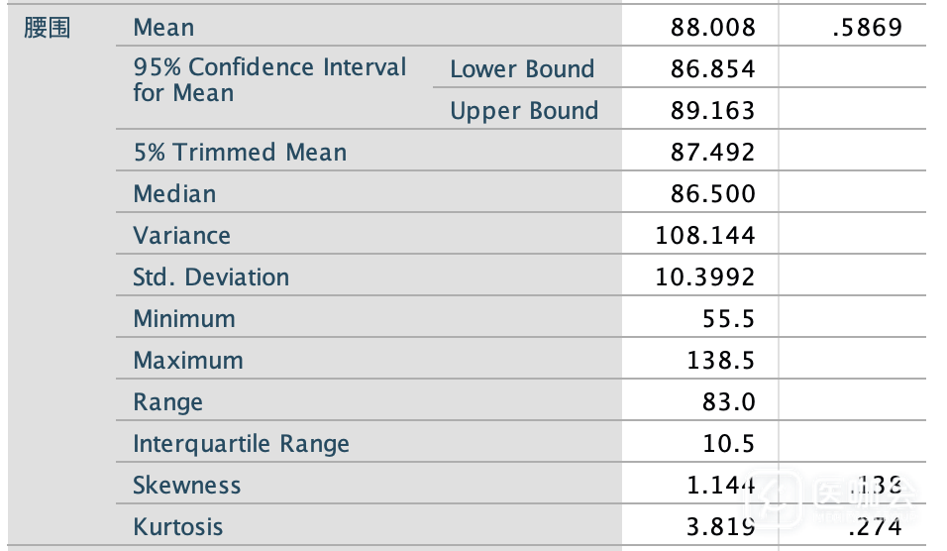The width and height of the screenshot is (947, 551).
Task: Select the standard deviation value 10.3992
Action: click(x=705, y=277)
